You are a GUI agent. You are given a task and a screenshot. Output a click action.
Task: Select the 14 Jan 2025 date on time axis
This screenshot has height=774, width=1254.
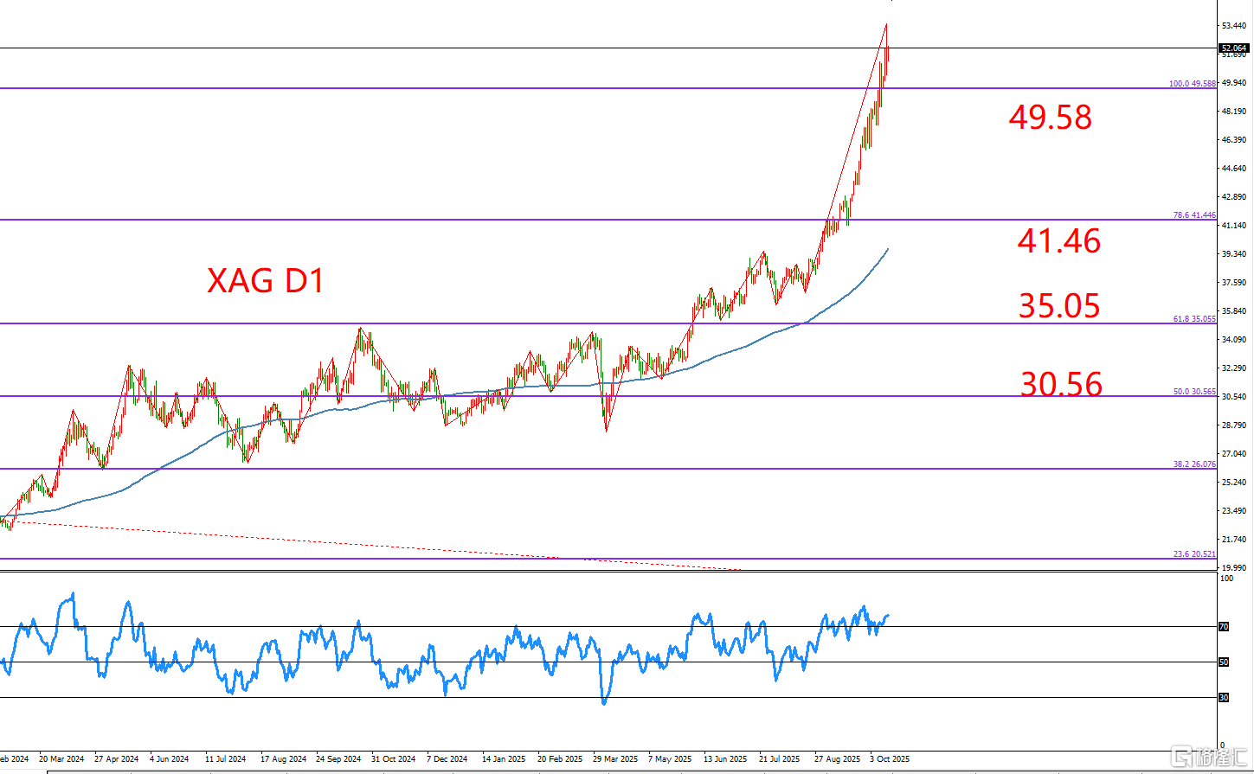[x=504, y=759]
